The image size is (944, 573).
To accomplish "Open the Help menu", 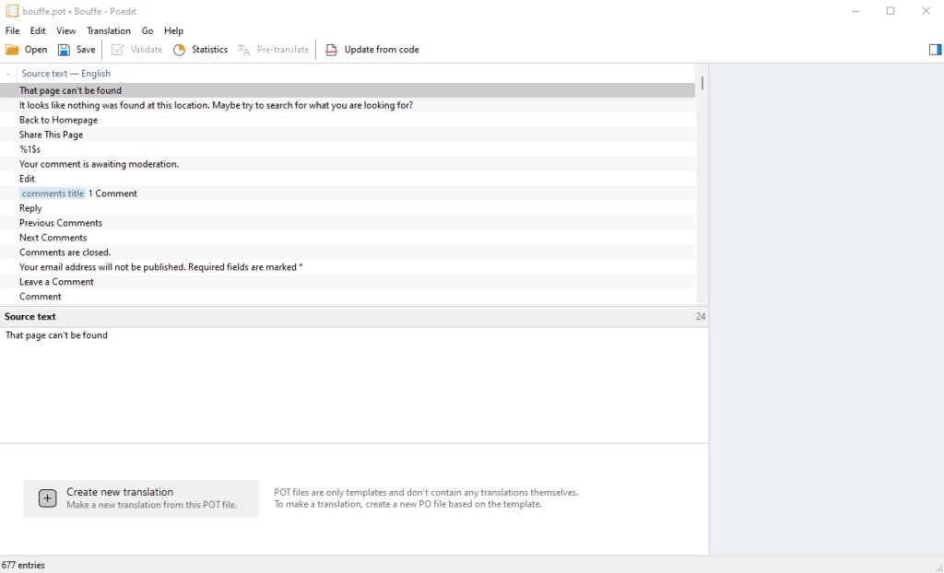I will pyautogui.click(x=173, y=30).
